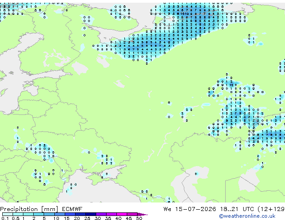Click the legend scale label '0.5'
This screenshot has height=220, width=285.
[x=16, y=218]
